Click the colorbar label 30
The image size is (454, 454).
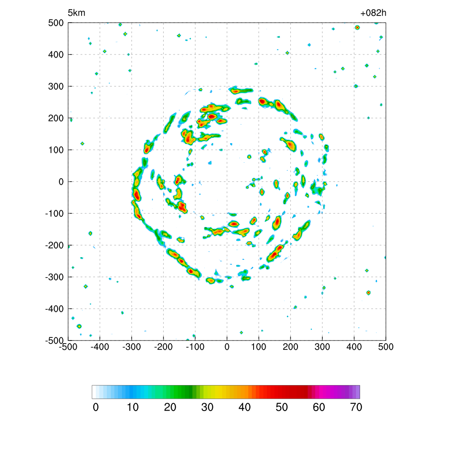207,407
